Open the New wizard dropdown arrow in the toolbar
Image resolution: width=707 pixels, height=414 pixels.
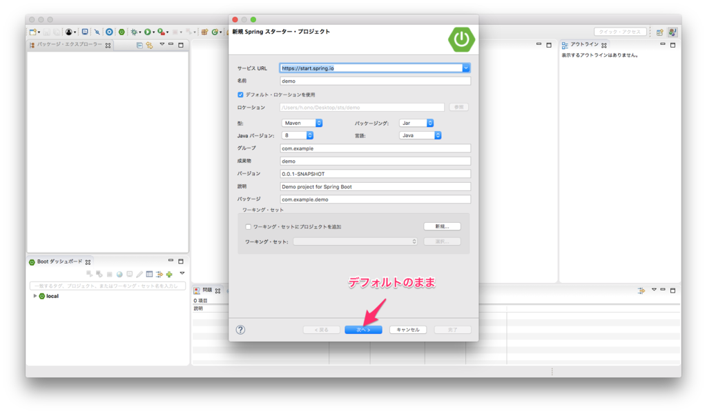39,32
